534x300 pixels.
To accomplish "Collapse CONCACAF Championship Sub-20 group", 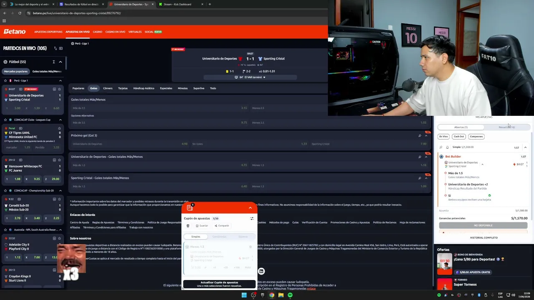I will tap(60, 190).
